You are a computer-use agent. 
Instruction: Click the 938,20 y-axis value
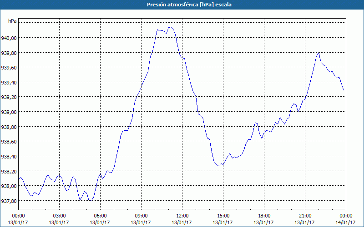pos(9,172)
